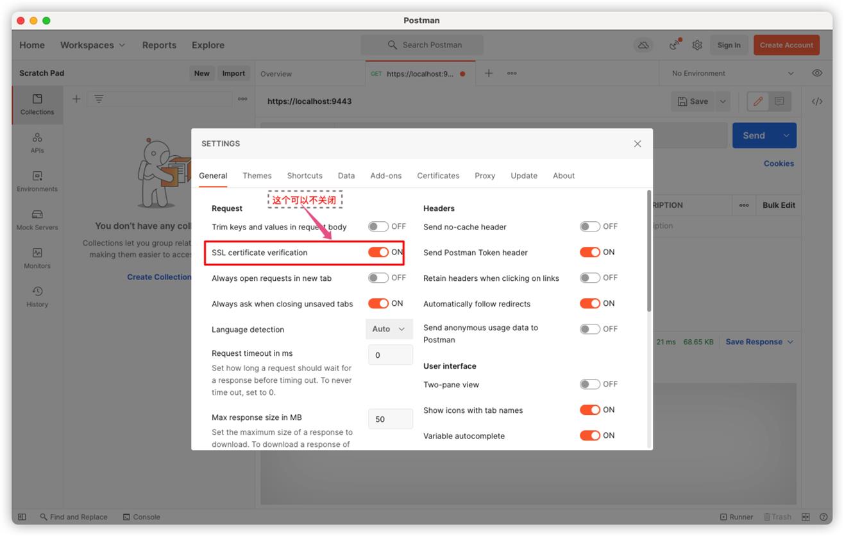Viewport: 844px width, 536px height.
Task: Switch to the About settings tab
Action: 564,176
